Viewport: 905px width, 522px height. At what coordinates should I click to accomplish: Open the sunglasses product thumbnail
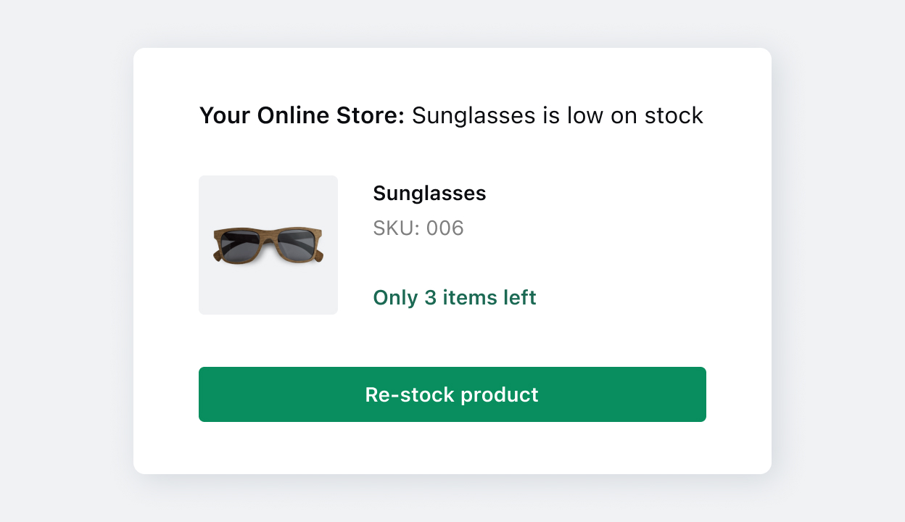click(268, 245)
